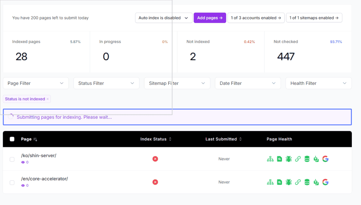Screen dimensions: 361x205
Task: Click the Not checked count 447
Action: coord(286,57)
